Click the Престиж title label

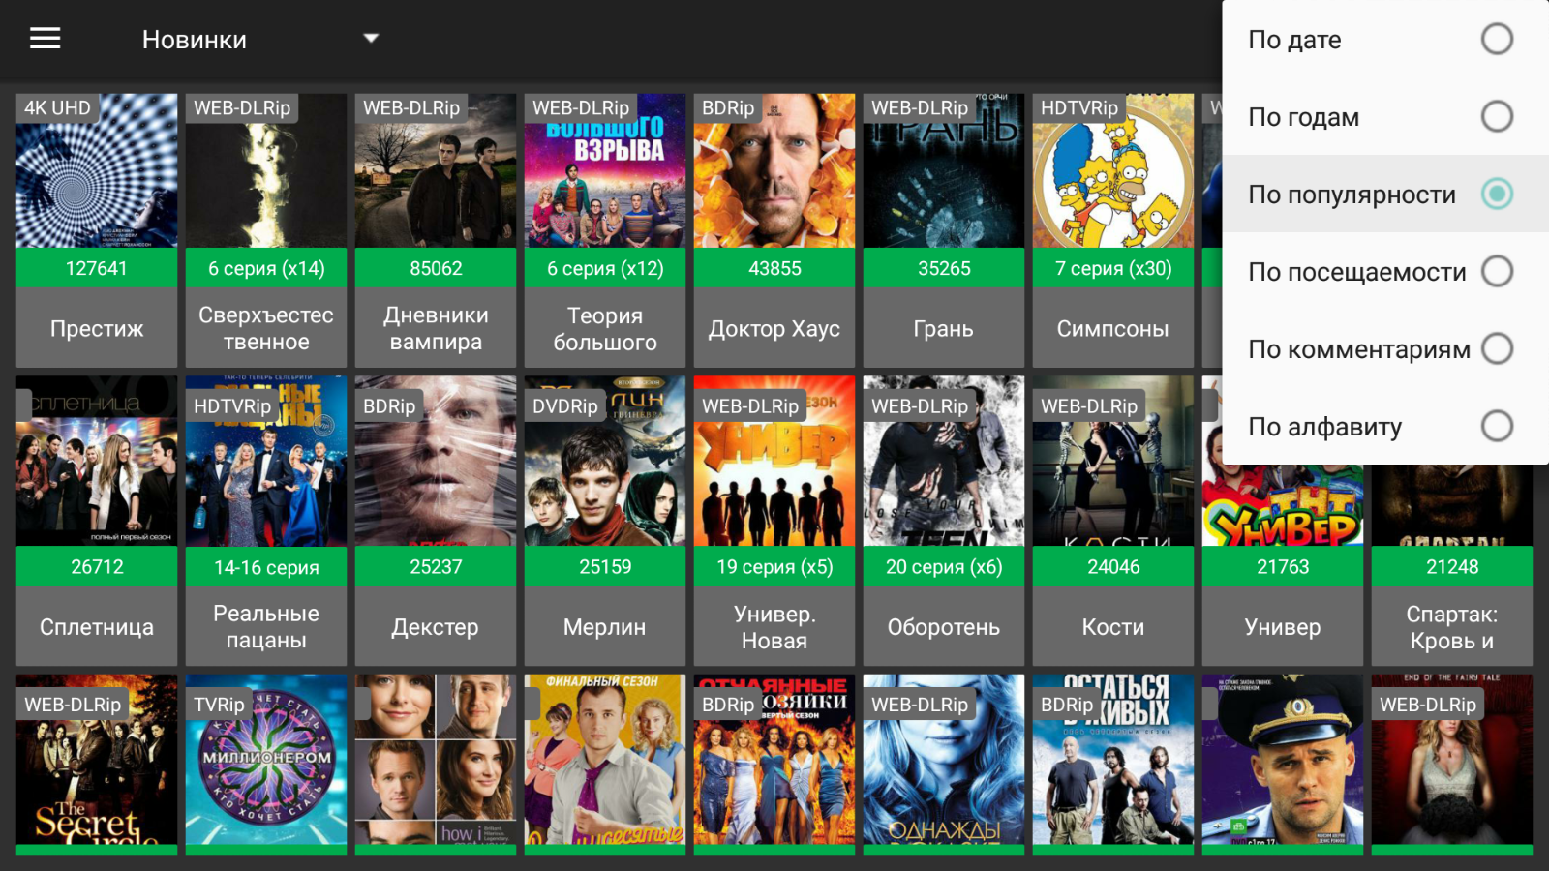[97, 329]
